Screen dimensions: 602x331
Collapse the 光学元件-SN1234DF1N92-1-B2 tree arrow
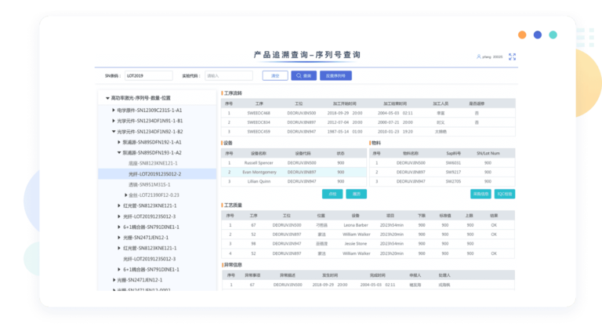click(114, 131)
